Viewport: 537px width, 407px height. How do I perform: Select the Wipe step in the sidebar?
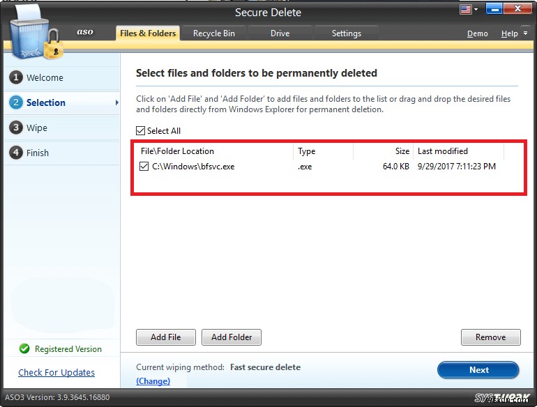pos(61,128)
